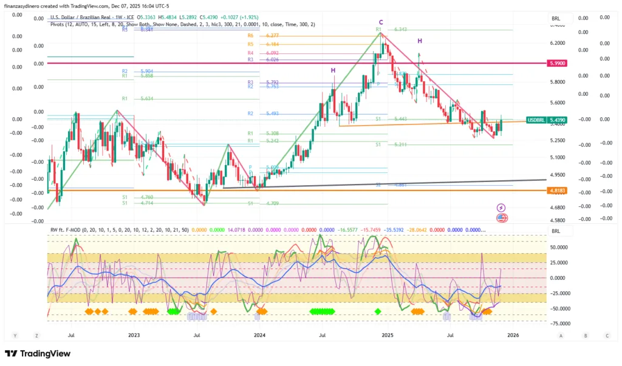Click the B scale button at bottom right
The width and height of the screenshot is (622, 366).
tap(585, 335)
